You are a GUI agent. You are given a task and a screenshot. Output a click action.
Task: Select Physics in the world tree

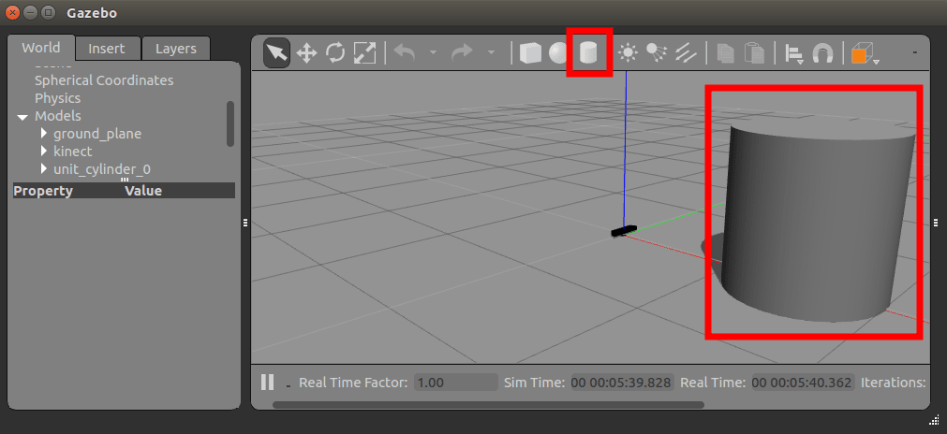click(x=57, y=97)
